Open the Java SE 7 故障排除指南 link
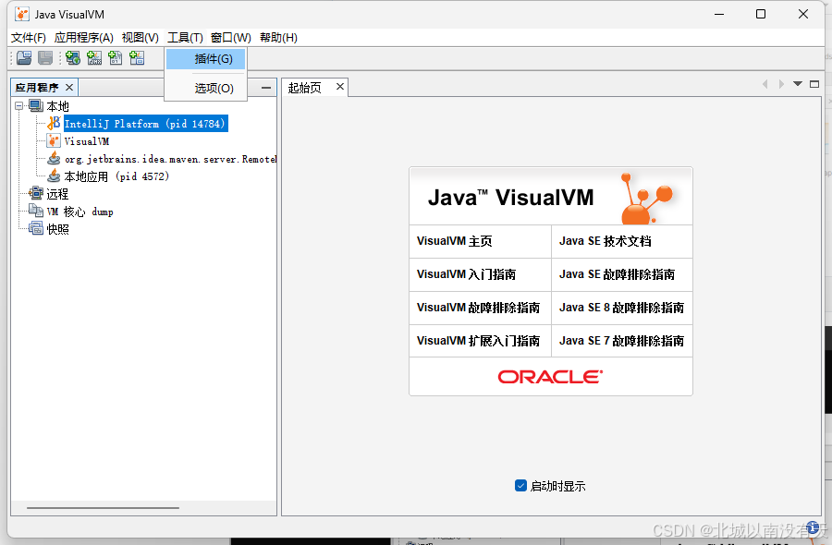Image resolution: width=832 pixels, height=545 pixels. [621, 340]
